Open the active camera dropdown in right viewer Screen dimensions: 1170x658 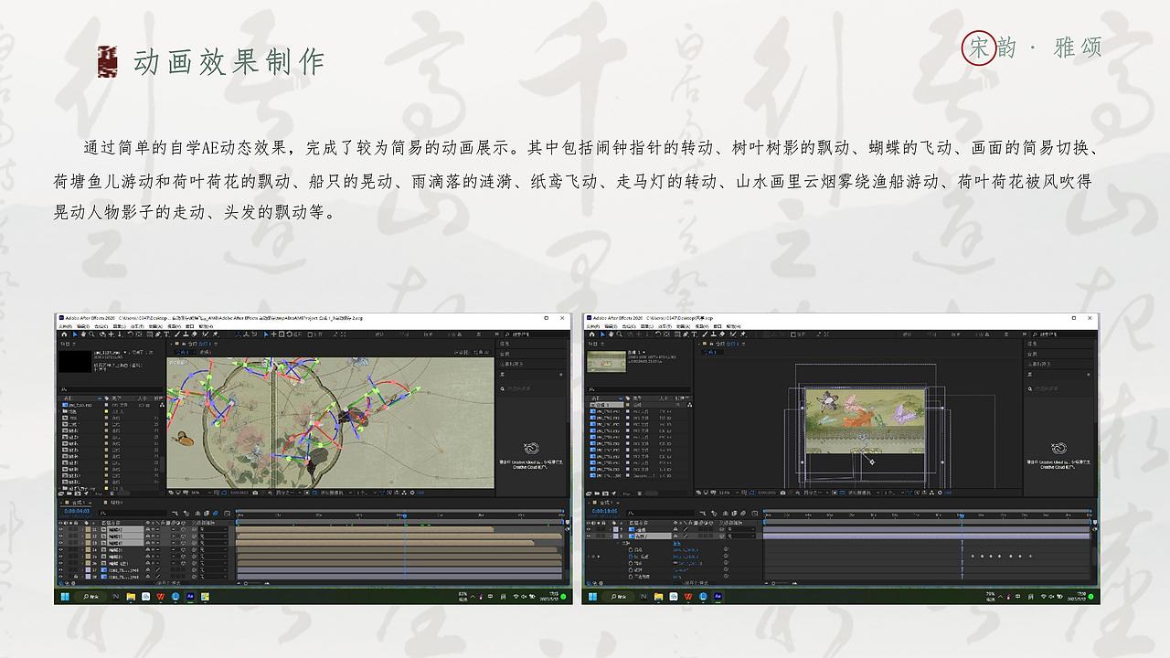[865, 493]
